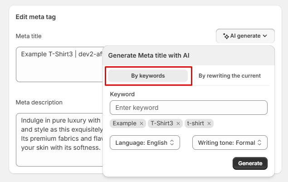
Task: Click the sparkle icon on AI generate
Action: tap(226, 36)
